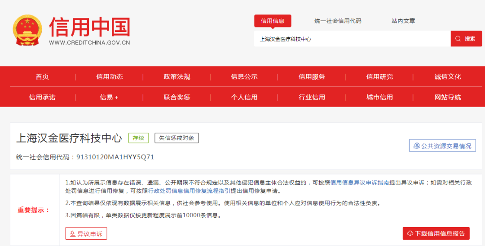Click the notice line mentioning 前10000条信息
This screenshot has height=246, width=485.
pos(144,215)
